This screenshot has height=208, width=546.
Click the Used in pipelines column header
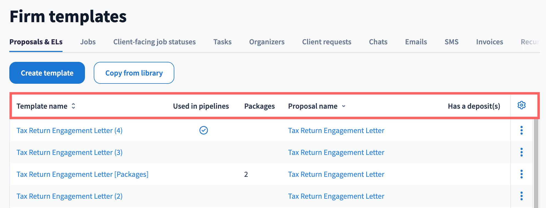(x=201, y=106)
